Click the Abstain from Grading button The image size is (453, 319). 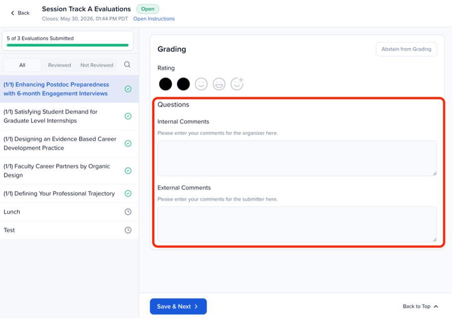pyautogui.click(x=406, y=49)
